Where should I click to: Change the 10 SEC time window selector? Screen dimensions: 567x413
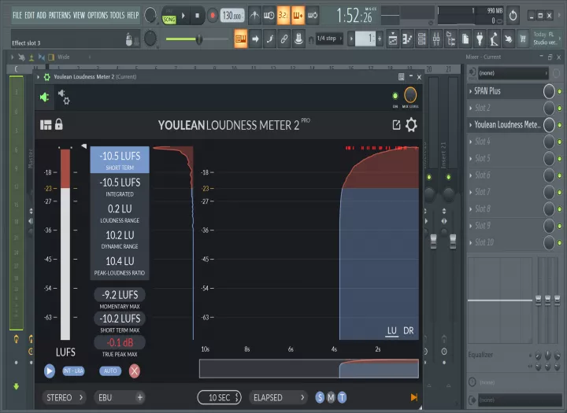pos(220,397)
